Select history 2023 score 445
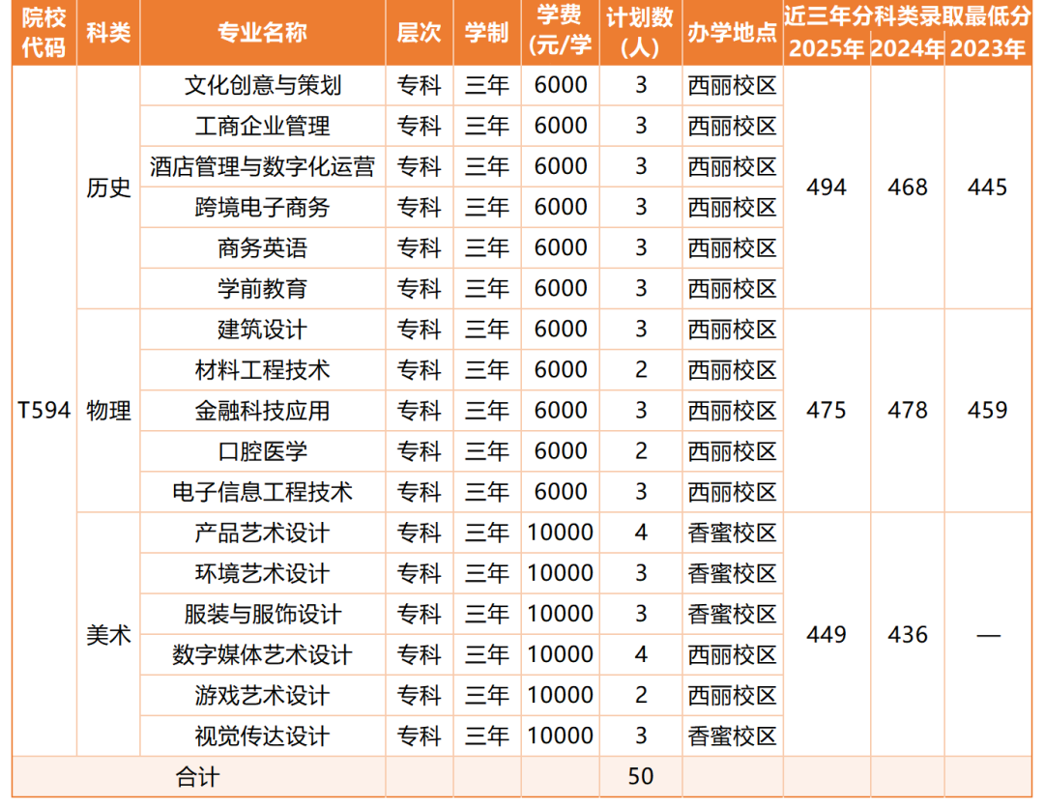The width and height of the screenshot is (1044, 808). click(988, 188)
